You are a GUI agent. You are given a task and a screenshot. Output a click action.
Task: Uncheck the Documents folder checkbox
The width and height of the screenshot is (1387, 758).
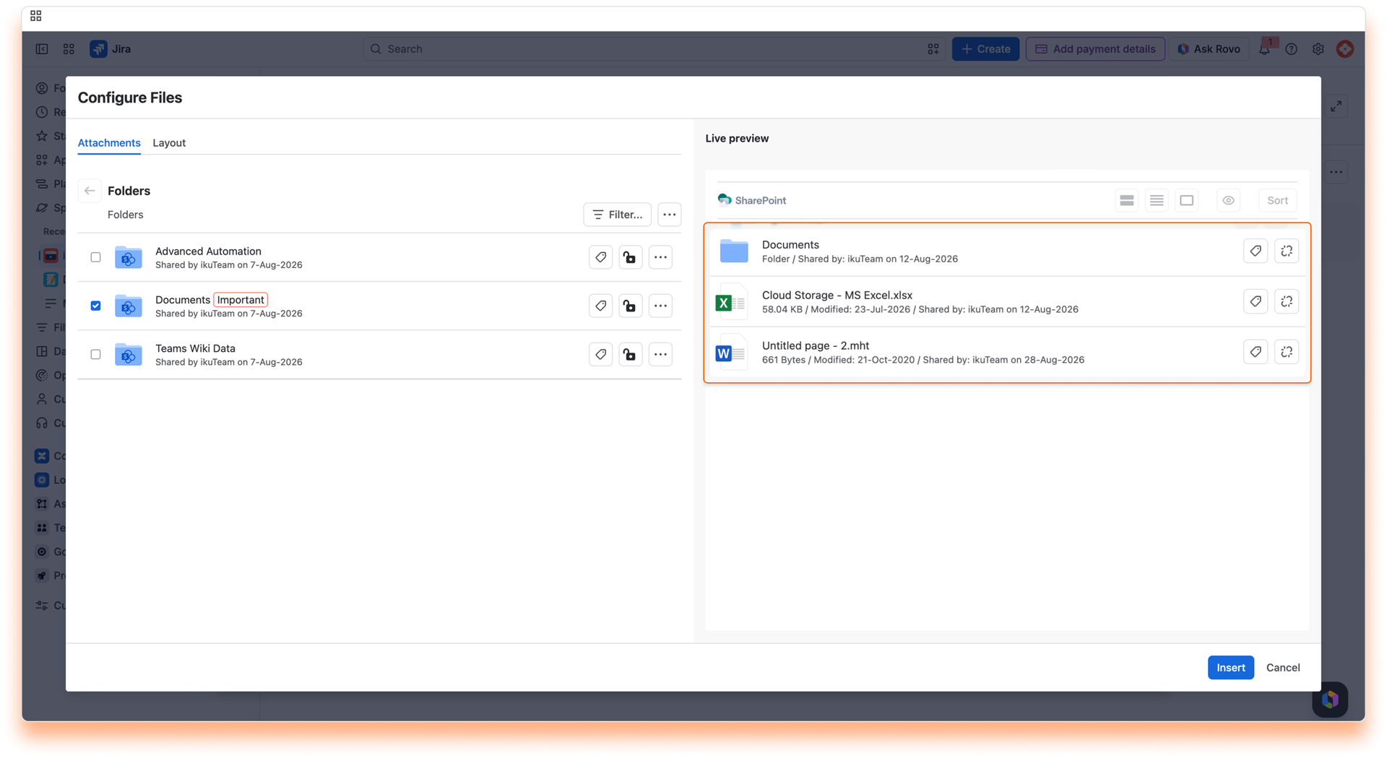pos(95,306)
